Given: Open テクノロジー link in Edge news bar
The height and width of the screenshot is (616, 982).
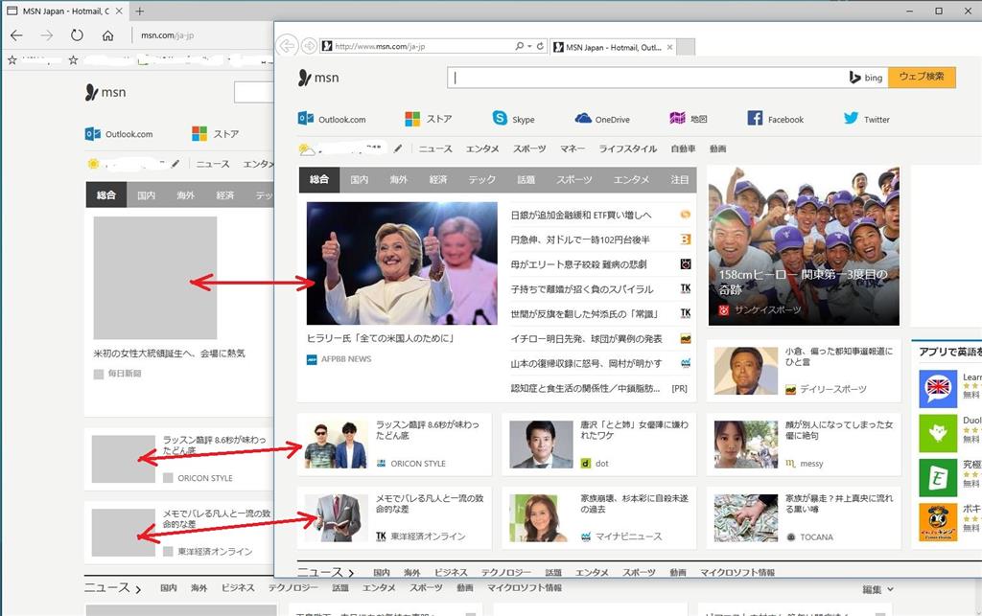Looking at the screenshot, I should point(293,588).
